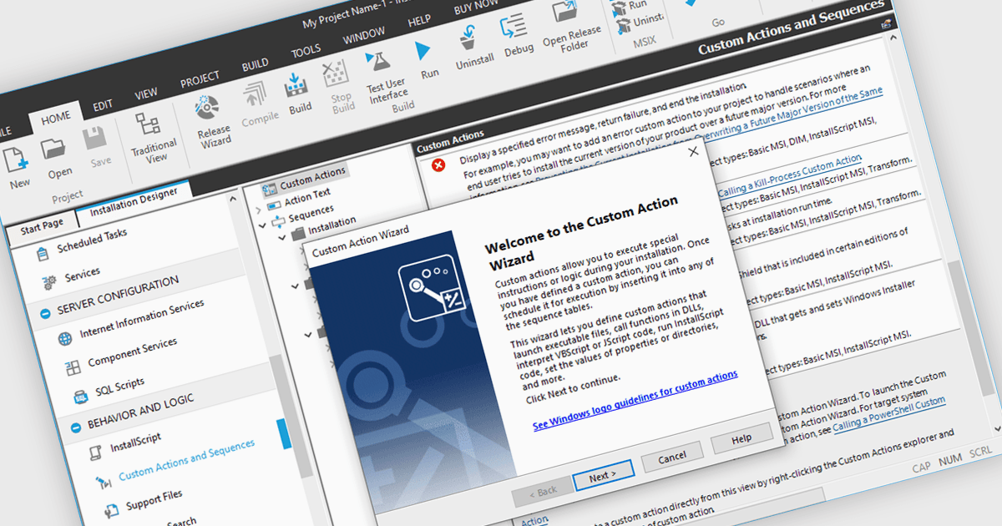Open the PROJECT ribbon tab
This screenshot has width=1002, height=526.
[200, 80]
